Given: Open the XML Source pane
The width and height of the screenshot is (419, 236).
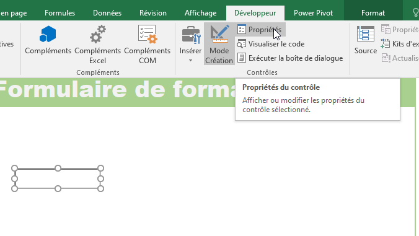Looking at the screenshot, I should [x=366, y=40].
